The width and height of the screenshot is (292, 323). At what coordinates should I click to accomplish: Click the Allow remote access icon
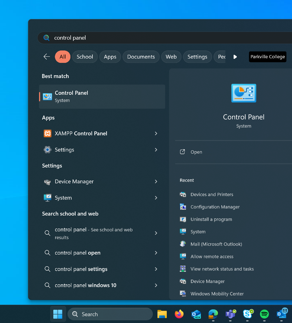[x=183, y=256]
